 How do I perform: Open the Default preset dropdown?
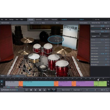pos(86,20)
